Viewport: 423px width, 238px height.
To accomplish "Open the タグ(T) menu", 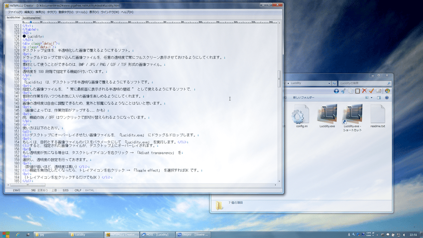I will 52,12.
